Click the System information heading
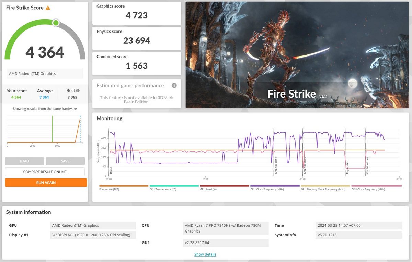The width and height of the screenshot is (412, 262). pos(28,212)
